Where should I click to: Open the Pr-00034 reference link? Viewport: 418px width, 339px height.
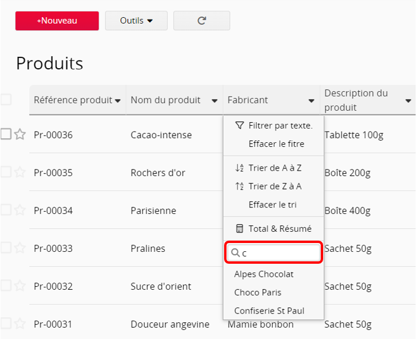53,210
